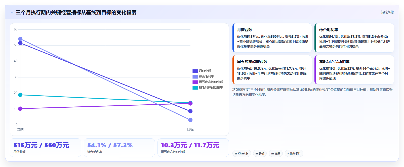Open the 月营业额 info card

272,38
